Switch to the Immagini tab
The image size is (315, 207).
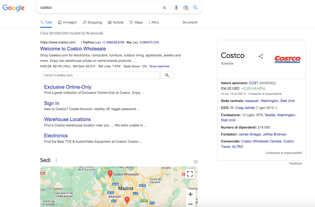coord(67,23)
